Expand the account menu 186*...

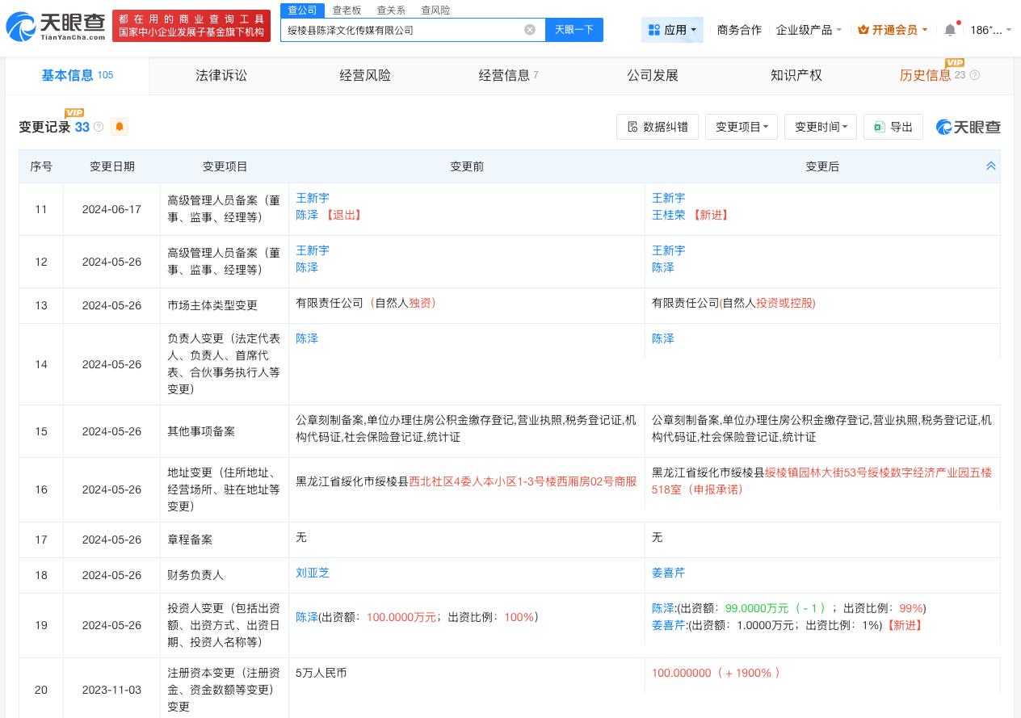click(990, 30)
